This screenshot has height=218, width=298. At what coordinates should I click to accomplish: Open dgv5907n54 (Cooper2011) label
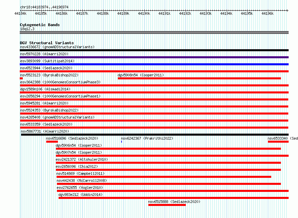click(79, 152)
